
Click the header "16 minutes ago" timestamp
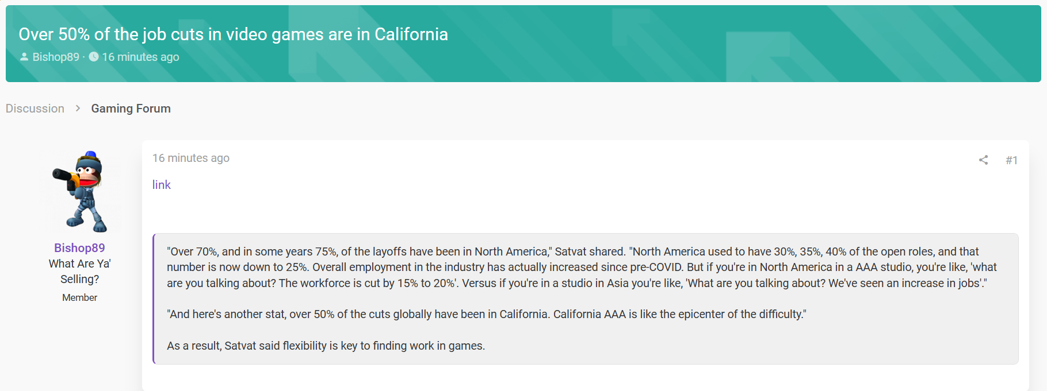tap(140, 57)
